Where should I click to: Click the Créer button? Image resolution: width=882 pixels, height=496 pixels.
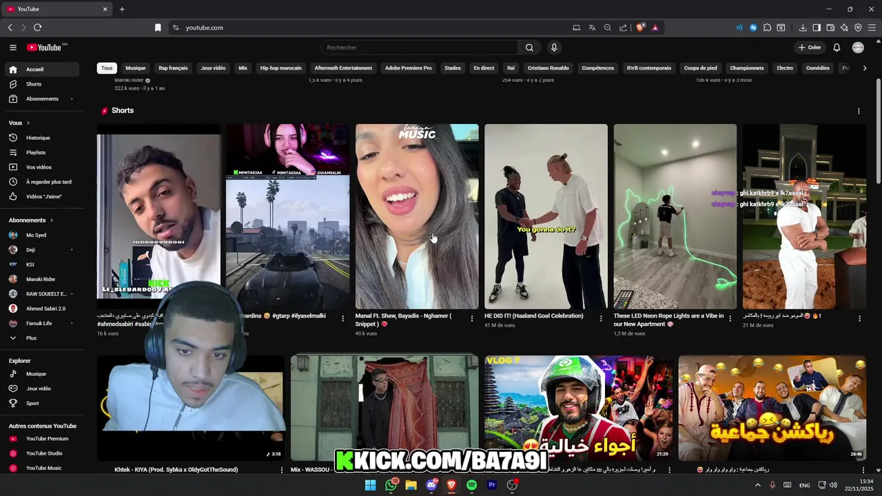pyautogui.click(x=810, y=48)
